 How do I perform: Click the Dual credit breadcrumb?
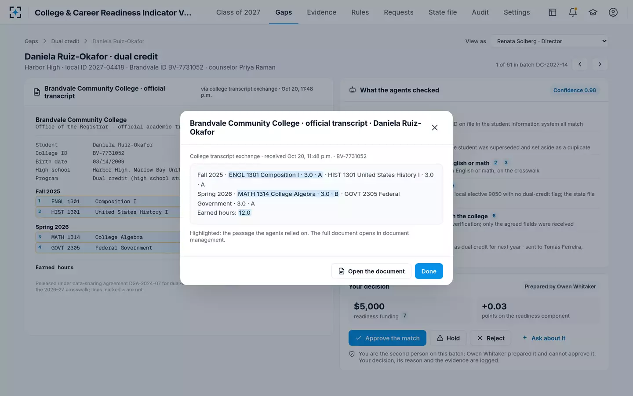65,41
